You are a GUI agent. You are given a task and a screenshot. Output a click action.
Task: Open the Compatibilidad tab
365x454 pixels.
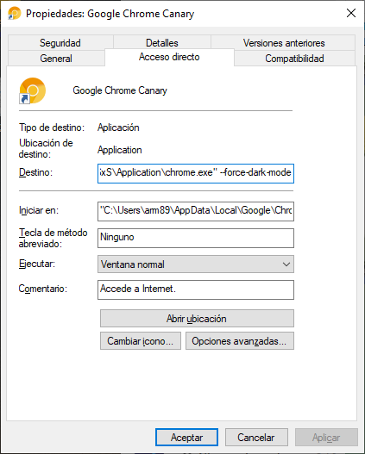tap(294, 59)
